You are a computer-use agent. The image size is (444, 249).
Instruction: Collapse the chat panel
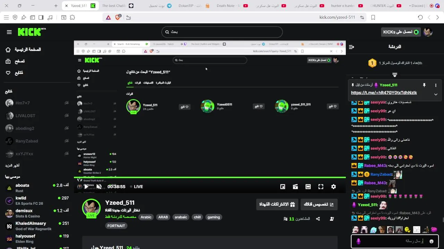(351, 47)
